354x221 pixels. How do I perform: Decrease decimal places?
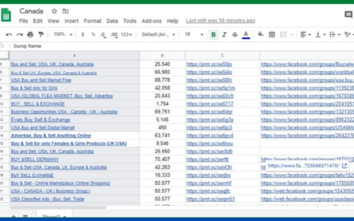(104, 35)
